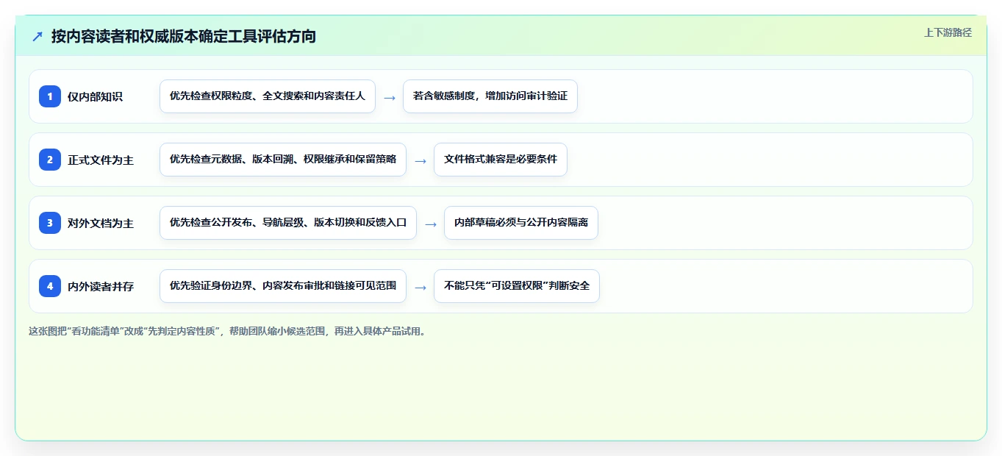Image resolution: width=1002 pixels, height=456 pixels.
Task: Click the number 2 badge for 正式文件为主
Action: coord(50,160)
